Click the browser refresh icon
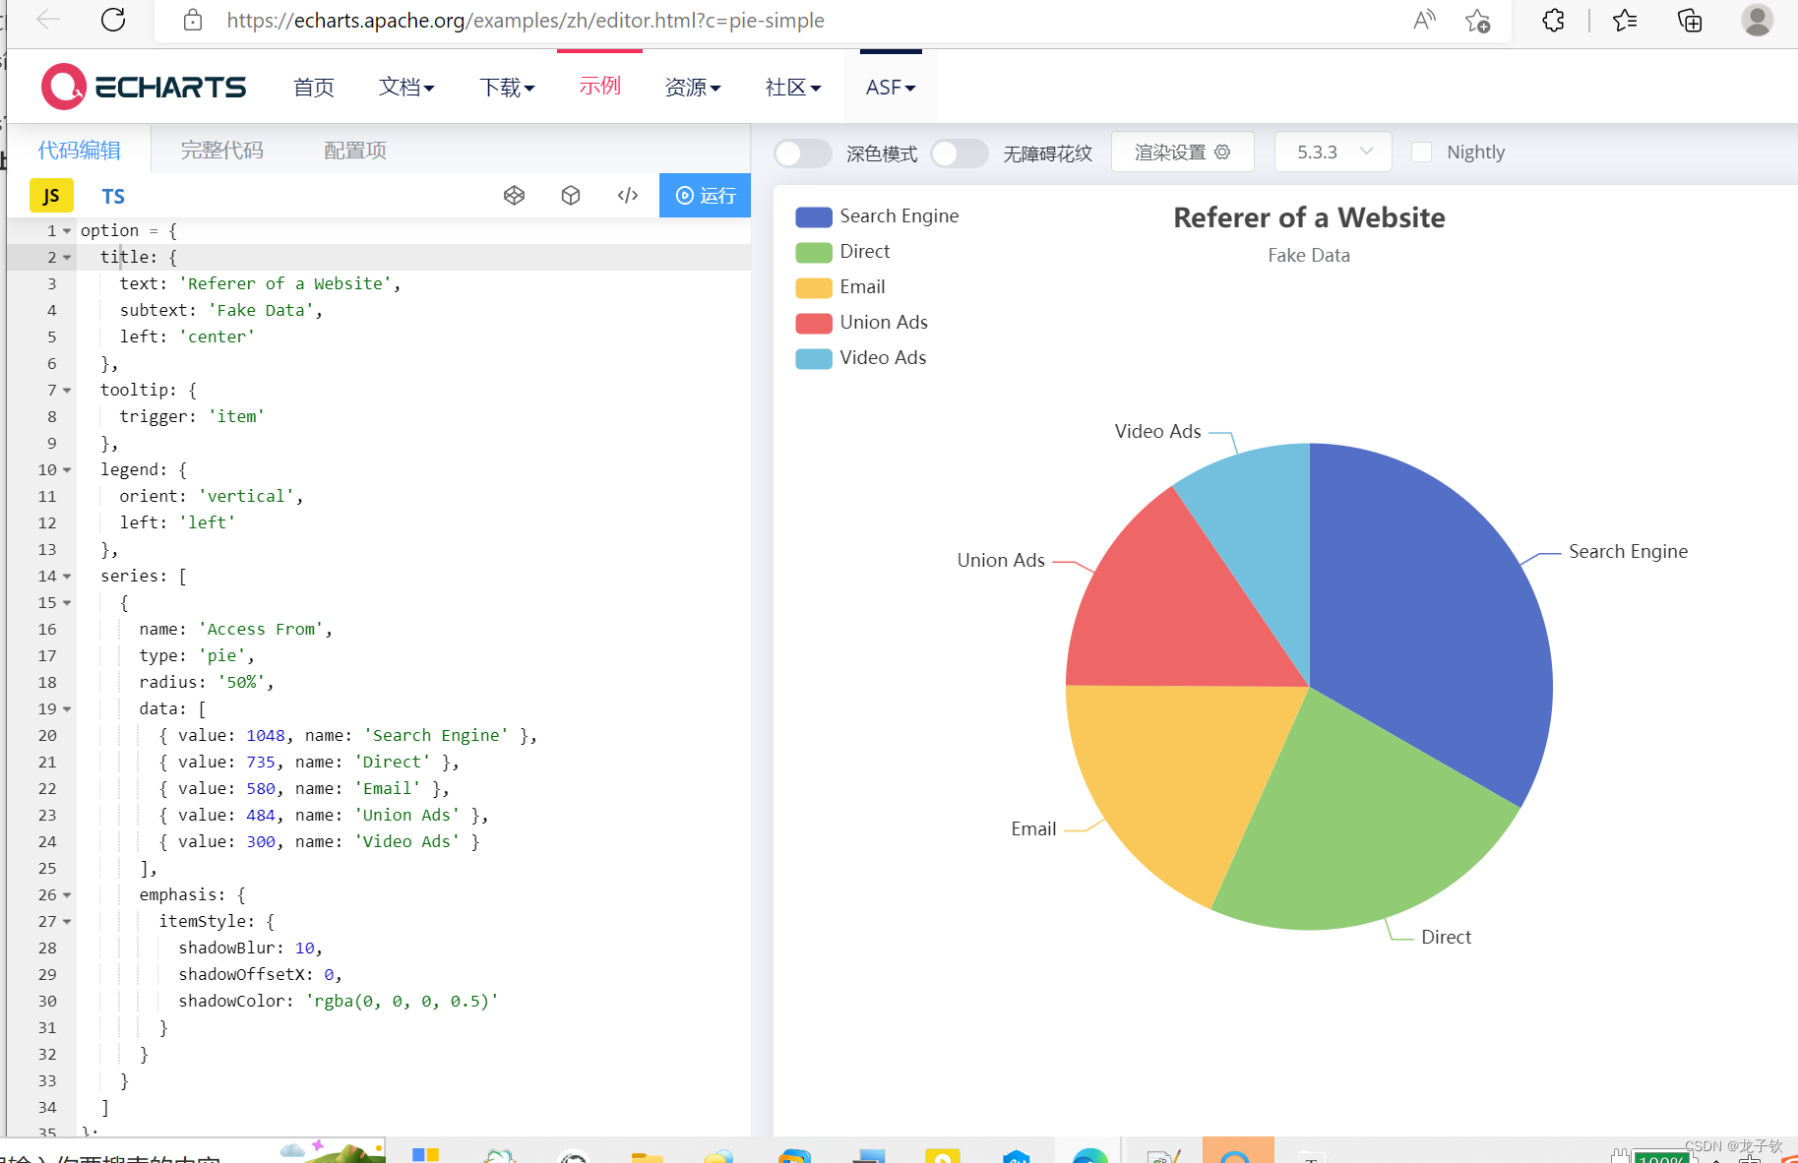The width and height of the screenshot is (1798, 1163). (x=112, y=20)
